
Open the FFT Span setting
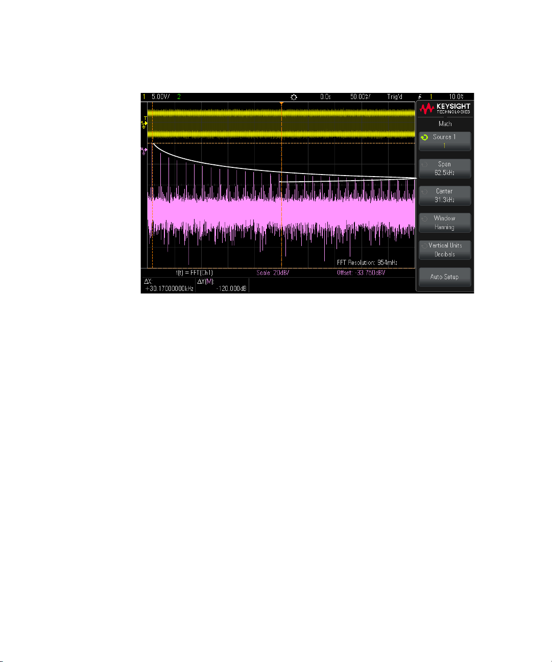(445, 168)
